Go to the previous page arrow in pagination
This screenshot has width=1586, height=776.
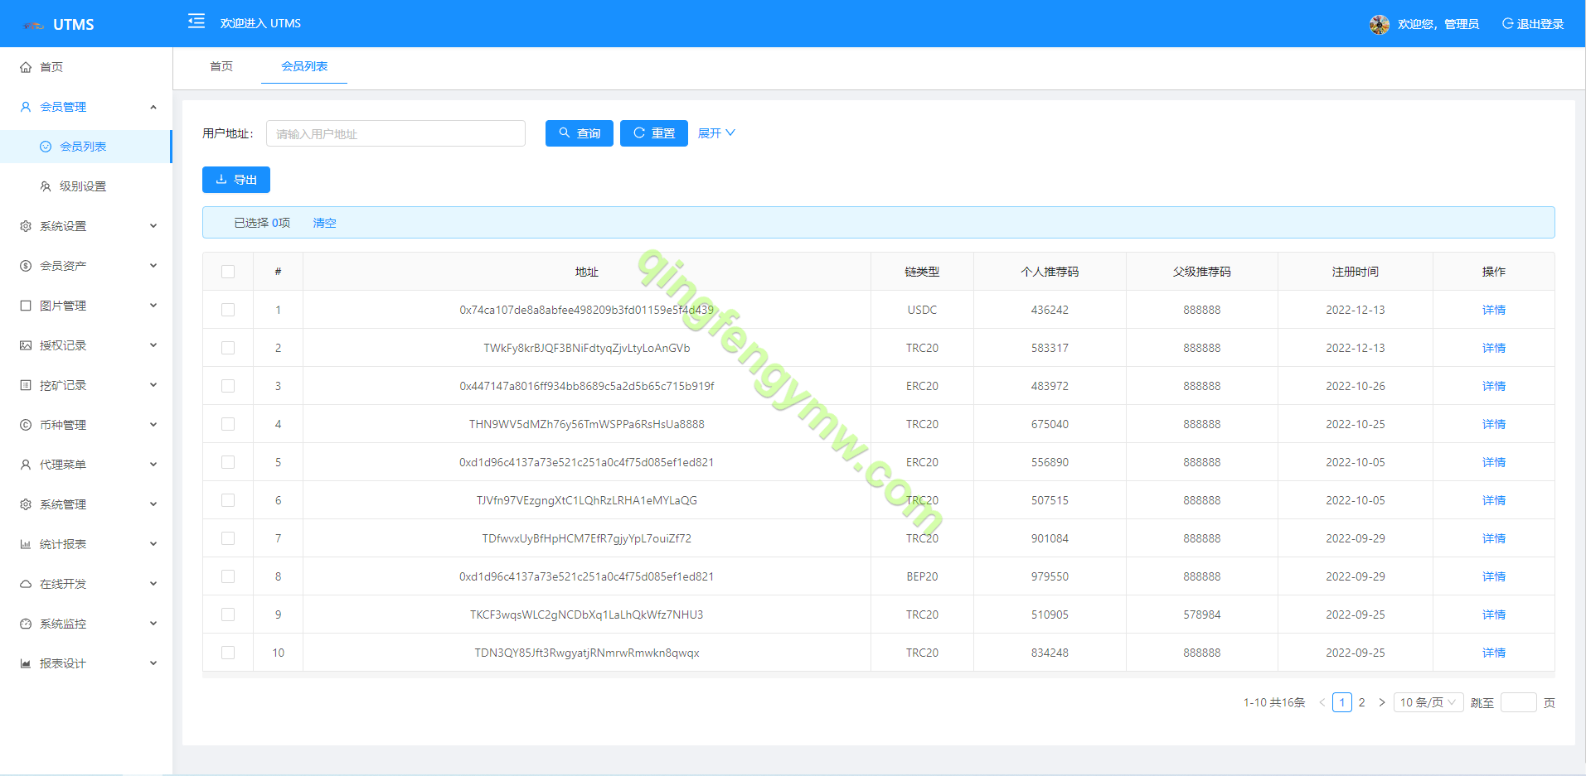point(1322,702)
